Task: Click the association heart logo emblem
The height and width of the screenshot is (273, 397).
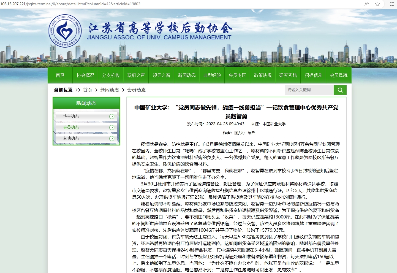Action: coord(65,31)
